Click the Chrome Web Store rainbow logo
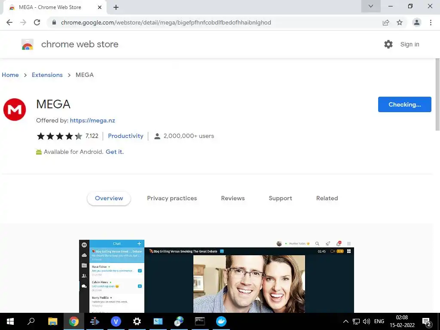 click(x=27, y=44)
